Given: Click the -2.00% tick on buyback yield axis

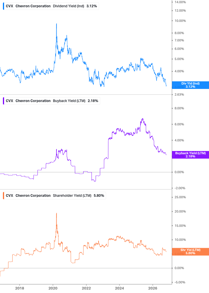Looking at the screenshot, I should click(180, 188).
